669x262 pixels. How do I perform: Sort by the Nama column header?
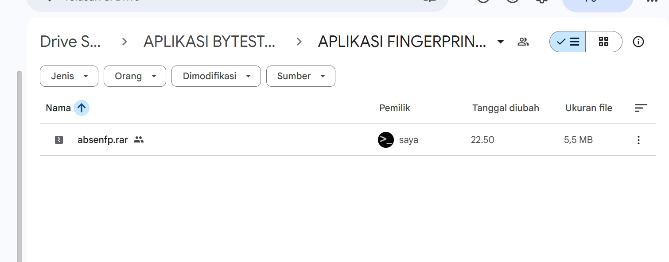[x=58, y=108]
